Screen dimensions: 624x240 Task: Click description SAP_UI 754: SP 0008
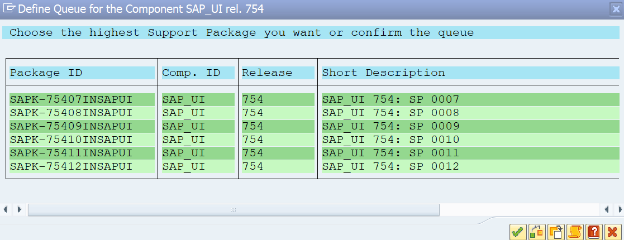pyautogui.click(x=471, y=113)
